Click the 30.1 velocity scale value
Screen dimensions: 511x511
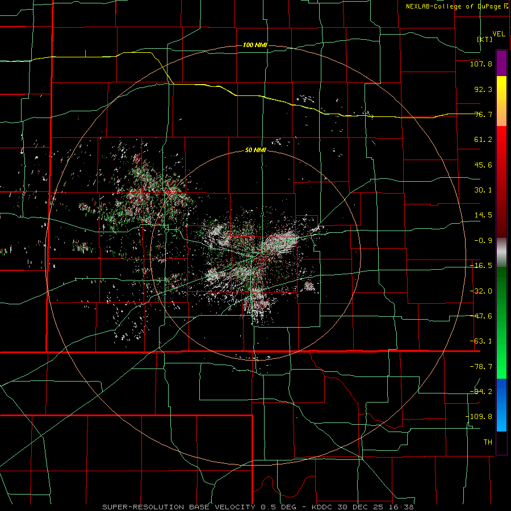pyautogui.click(x=483, y=190)
